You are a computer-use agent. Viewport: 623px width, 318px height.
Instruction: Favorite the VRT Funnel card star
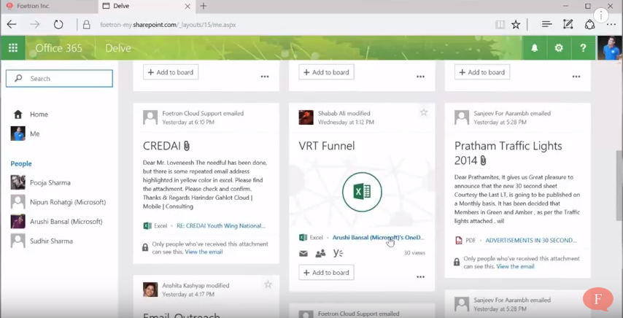tap(424, 113)
